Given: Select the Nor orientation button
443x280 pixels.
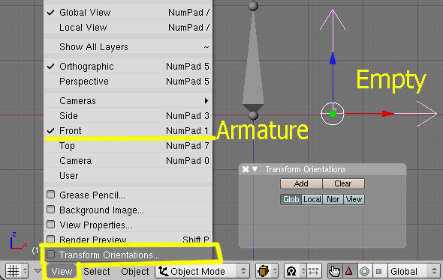Looking at the screenshot, I should pyautogui.click(x=333, y=199).
